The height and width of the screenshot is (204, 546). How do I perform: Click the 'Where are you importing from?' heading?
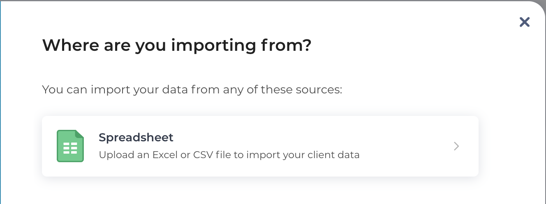(177, 45)
